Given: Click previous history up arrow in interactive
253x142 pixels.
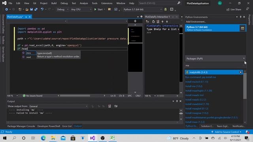Looking at the screenshot, I should [162, 22].
